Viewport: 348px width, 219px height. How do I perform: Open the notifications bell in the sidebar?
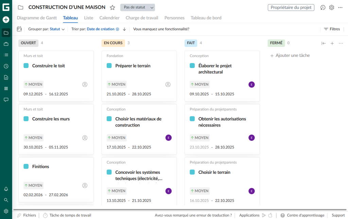(x=5, y=189)
